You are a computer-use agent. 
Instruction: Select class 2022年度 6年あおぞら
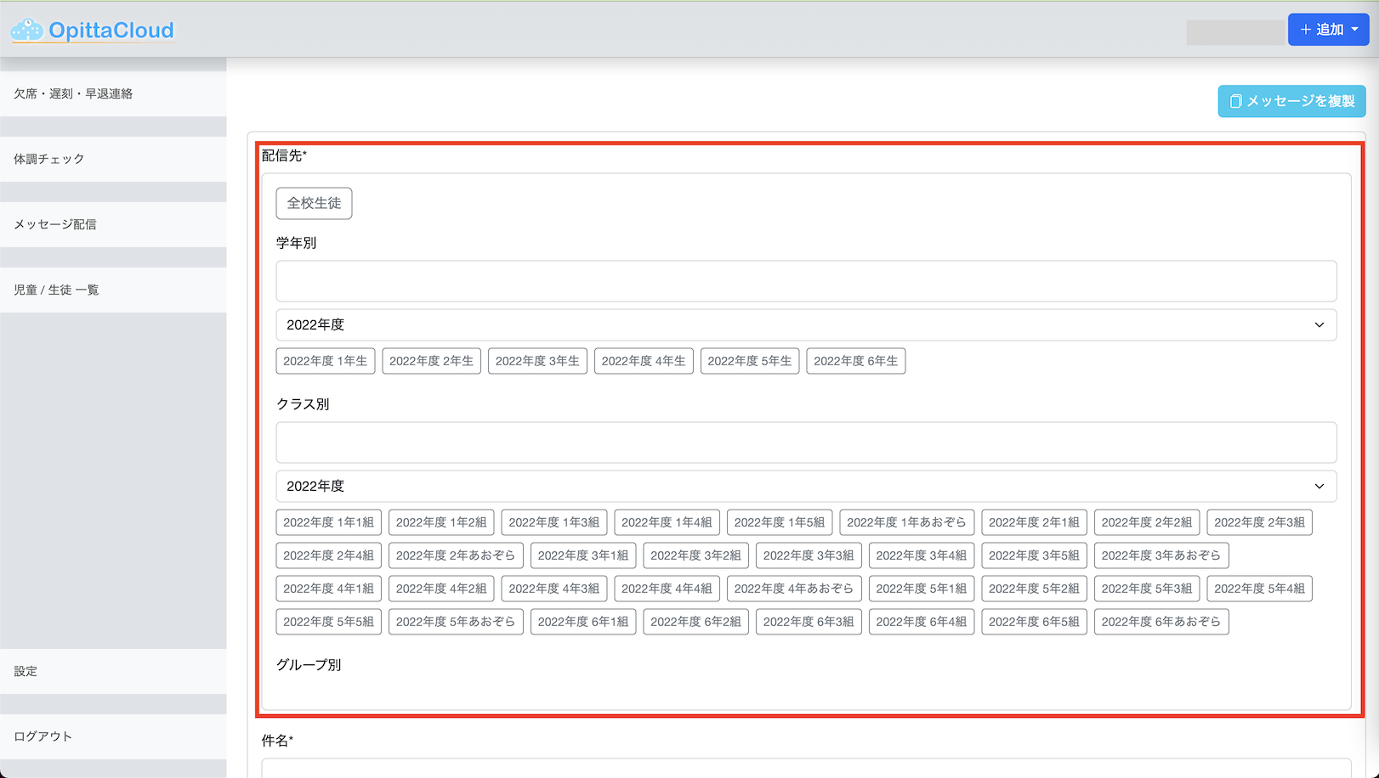pos(1161,622)
